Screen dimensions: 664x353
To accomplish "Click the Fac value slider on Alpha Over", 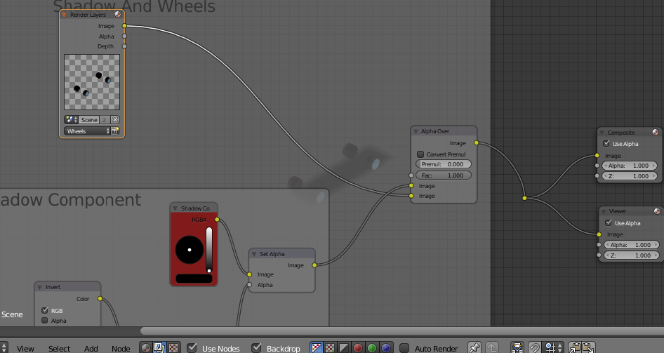I will (444, 175).
